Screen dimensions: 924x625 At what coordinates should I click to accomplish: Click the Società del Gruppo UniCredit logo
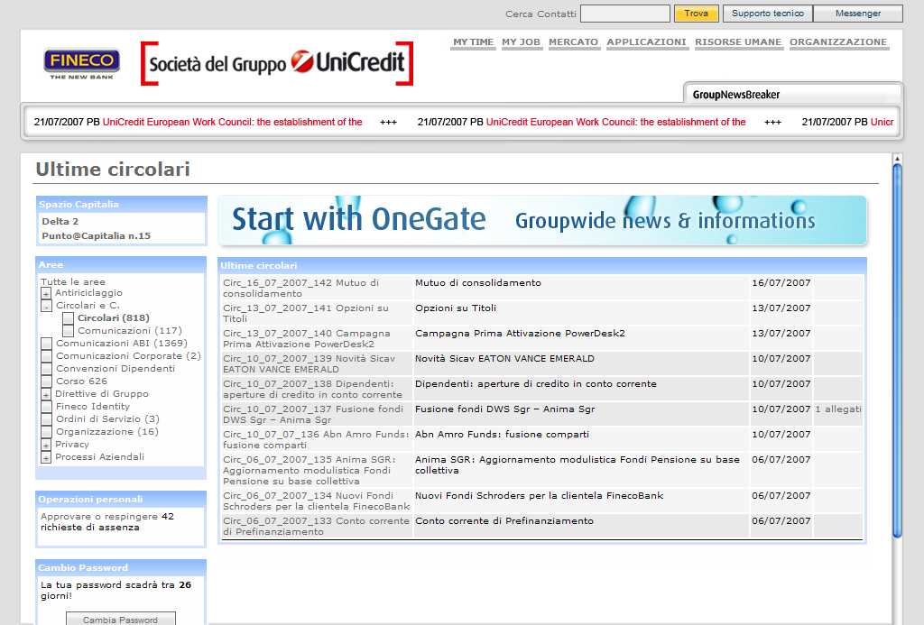point(277,64)
